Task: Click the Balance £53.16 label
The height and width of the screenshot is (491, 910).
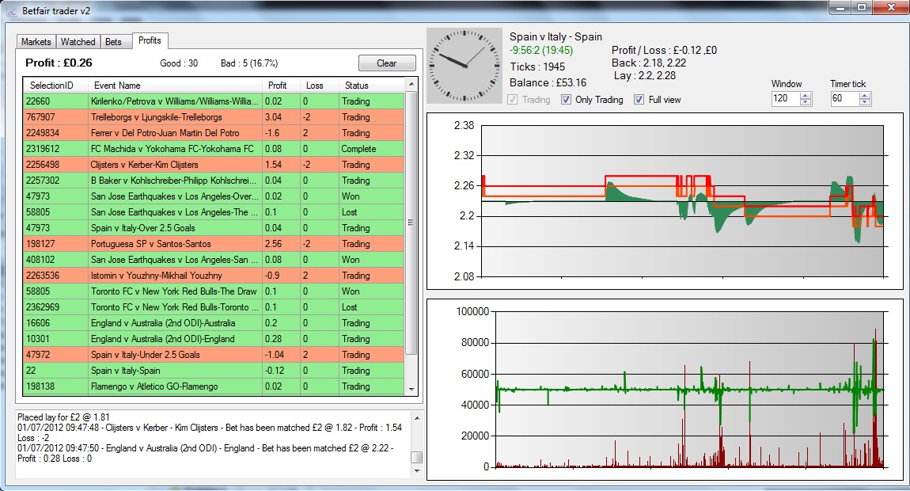Action: coord(548,82)
